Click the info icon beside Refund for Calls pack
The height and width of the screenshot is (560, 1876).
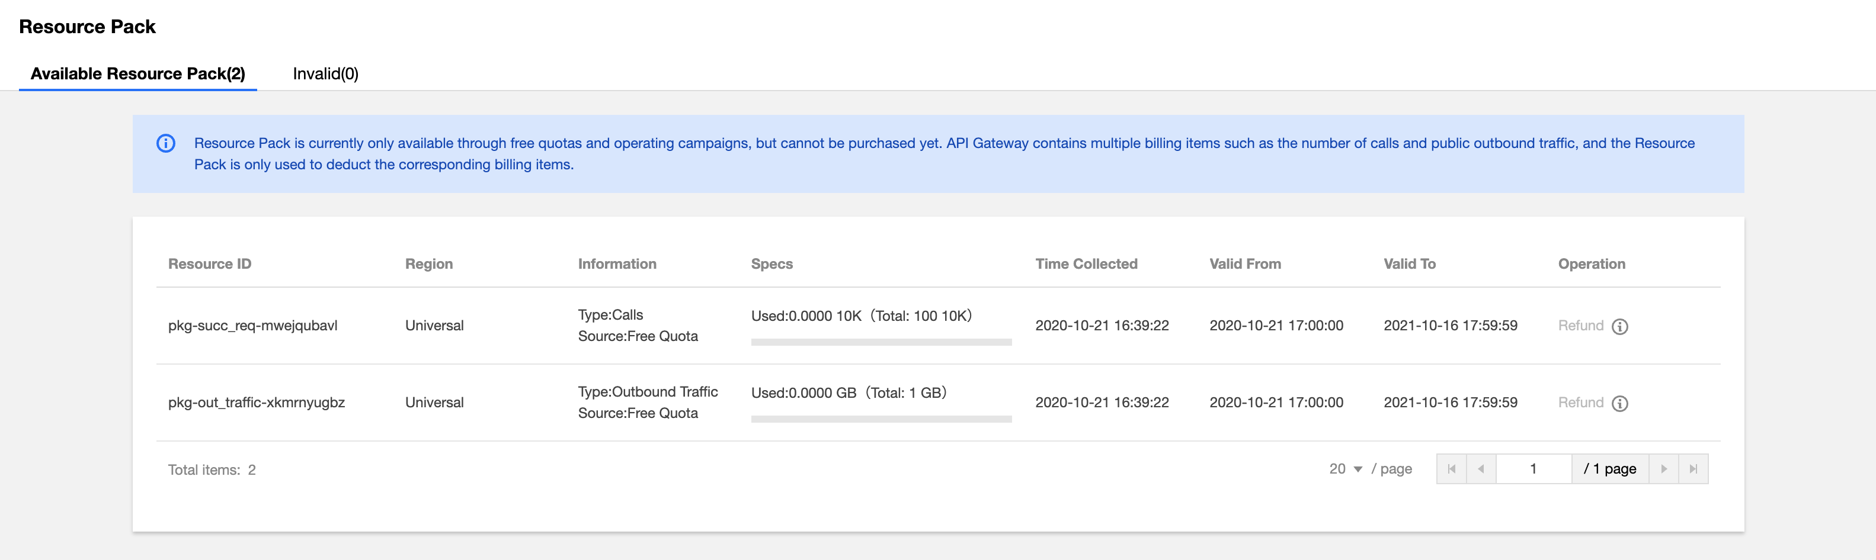tap(1619, 327)
